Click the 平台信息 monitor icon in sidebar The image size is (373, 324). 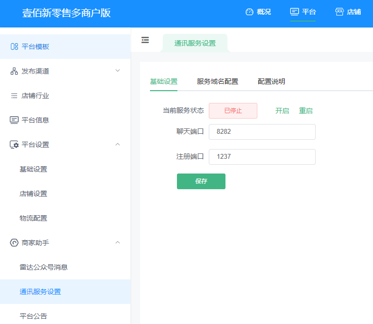coord(14,120)
